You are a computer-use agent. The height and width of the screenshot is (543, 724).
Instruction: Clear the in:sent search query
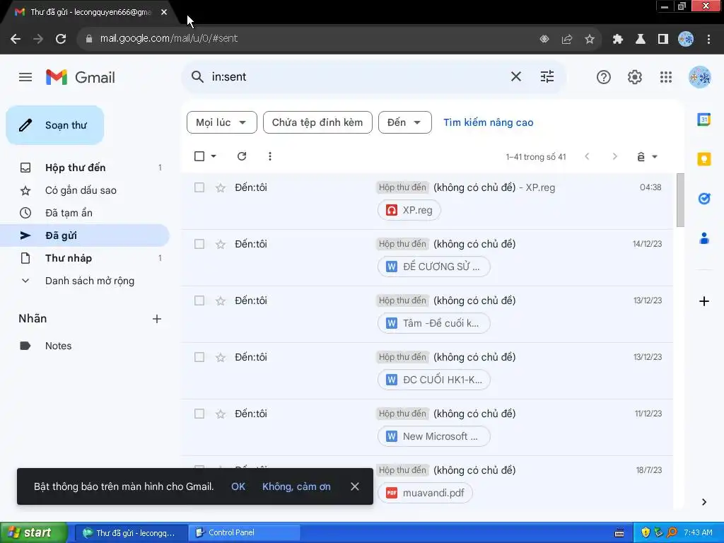point(516,76)
